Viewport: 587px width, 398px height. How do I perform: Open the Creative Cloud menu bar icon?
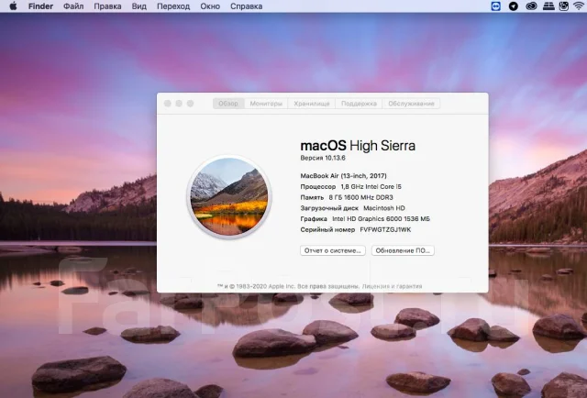[x=531, y=6]
